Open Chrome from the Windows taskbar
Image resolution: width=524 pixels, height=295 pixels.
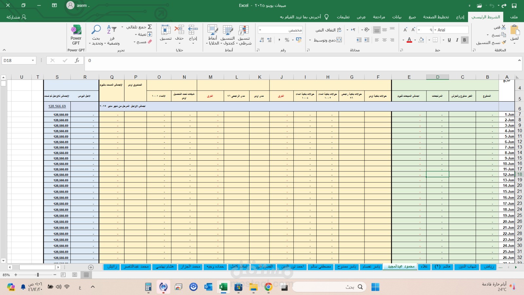click(268, 287)
